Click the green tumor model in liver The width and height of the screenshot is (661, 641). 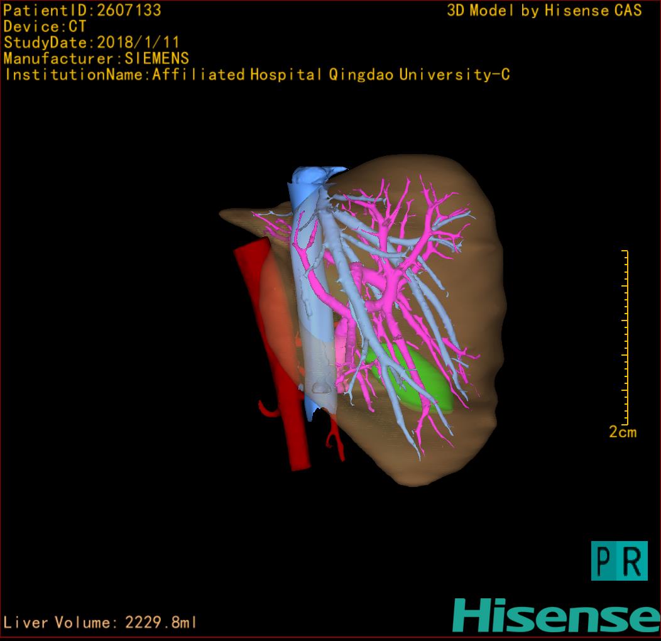[411, 378]
